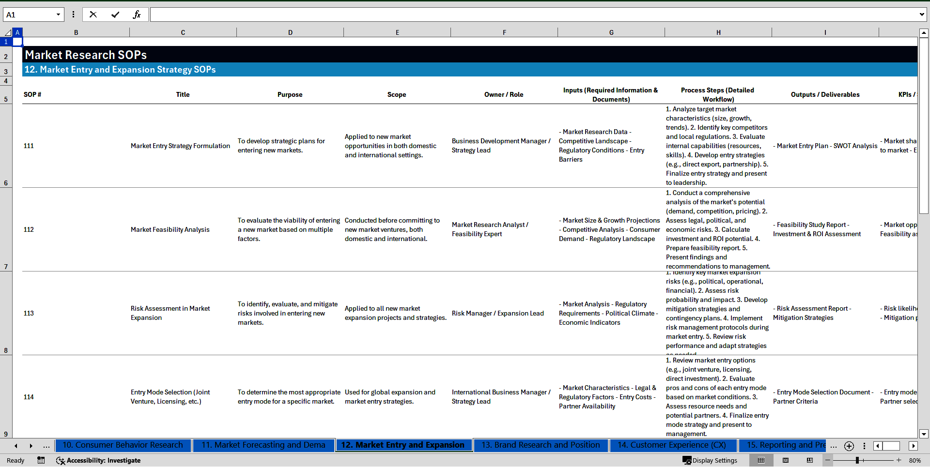Open Display Settings
The height and width of the screenshot is (467, 930).
(710, 460)
